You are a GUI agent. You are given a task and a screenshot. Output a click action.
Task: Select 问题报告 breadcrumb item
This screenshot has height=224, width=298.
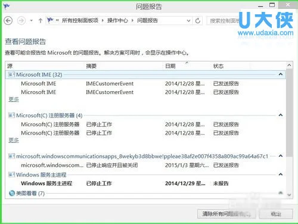tap(147, 20)
